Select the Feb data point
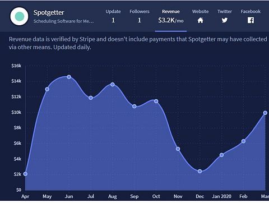 click(243, 141)
